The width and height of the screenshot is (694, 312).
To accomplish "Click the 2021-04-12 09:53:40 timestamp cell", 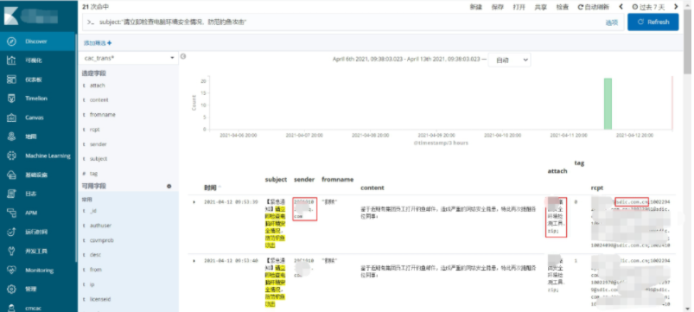I will 231,261.
